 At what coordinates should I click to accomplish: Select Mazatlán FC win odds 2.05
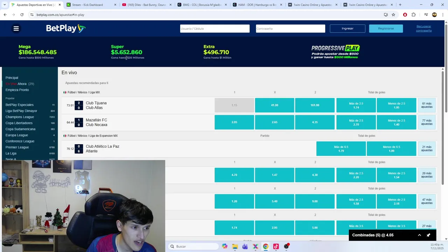pos(234,122)
